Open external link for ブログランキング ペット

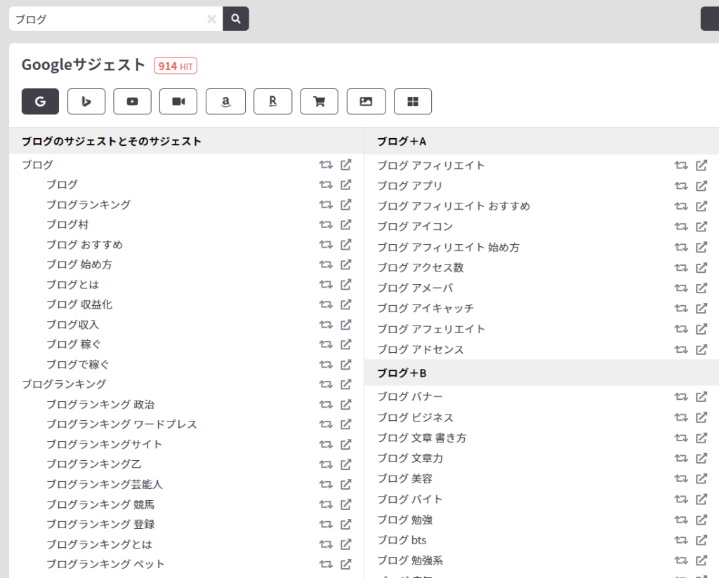tap(345, 564)
